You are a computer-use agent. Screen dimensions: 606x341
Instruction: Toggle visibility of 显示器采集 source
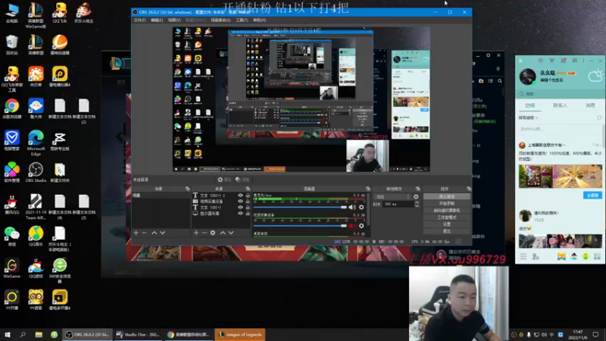(240, 214)
